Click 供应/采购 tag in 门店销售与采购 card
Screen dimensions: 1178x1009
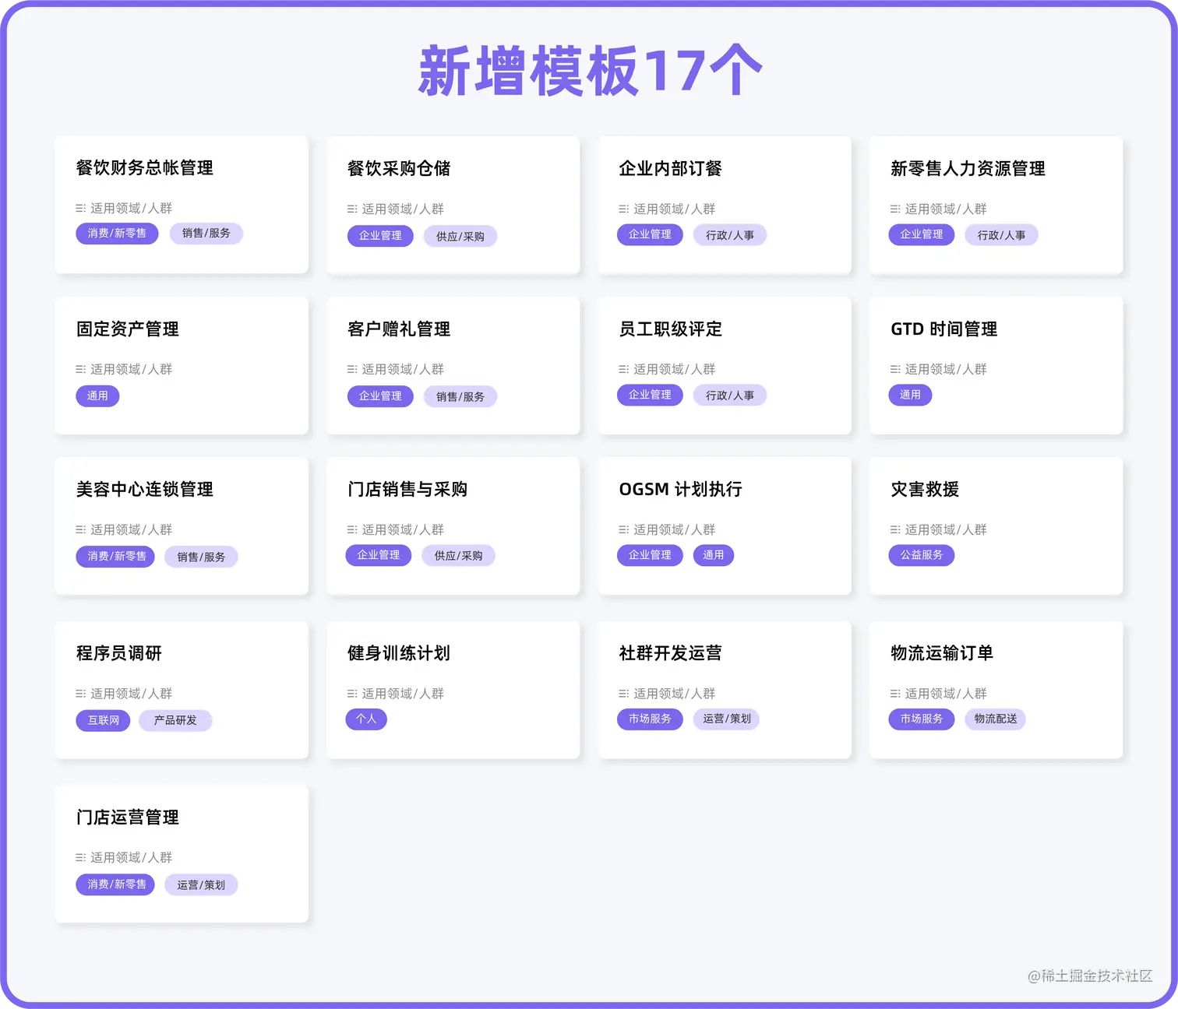coord(458,556)
